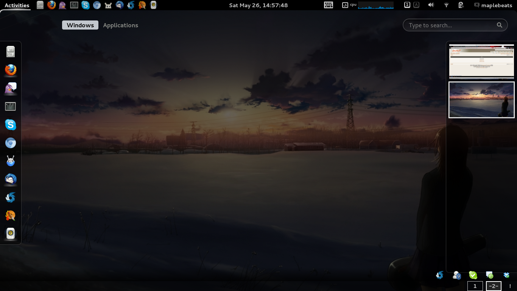Image resolution: width=517 pixels, height=291 pixels.
Task: Click the -2- workspace button
Action: tap(494, 286)
